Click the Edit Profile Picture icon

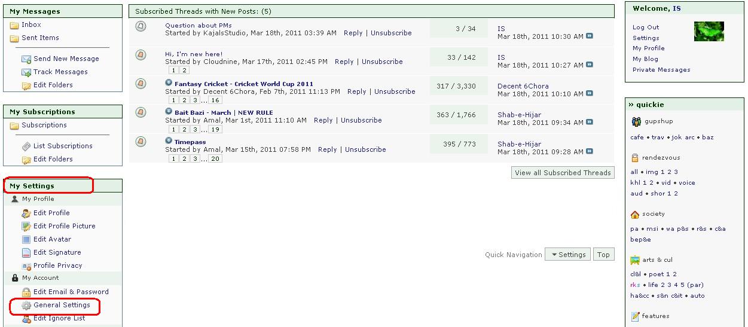[26, 226]
